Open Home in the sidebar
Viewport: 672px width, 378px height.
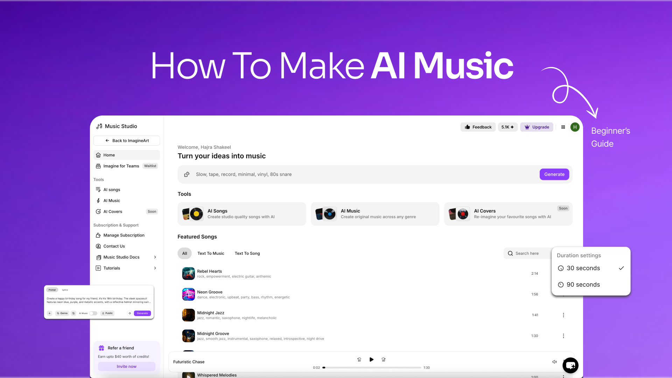coord(127,155)
